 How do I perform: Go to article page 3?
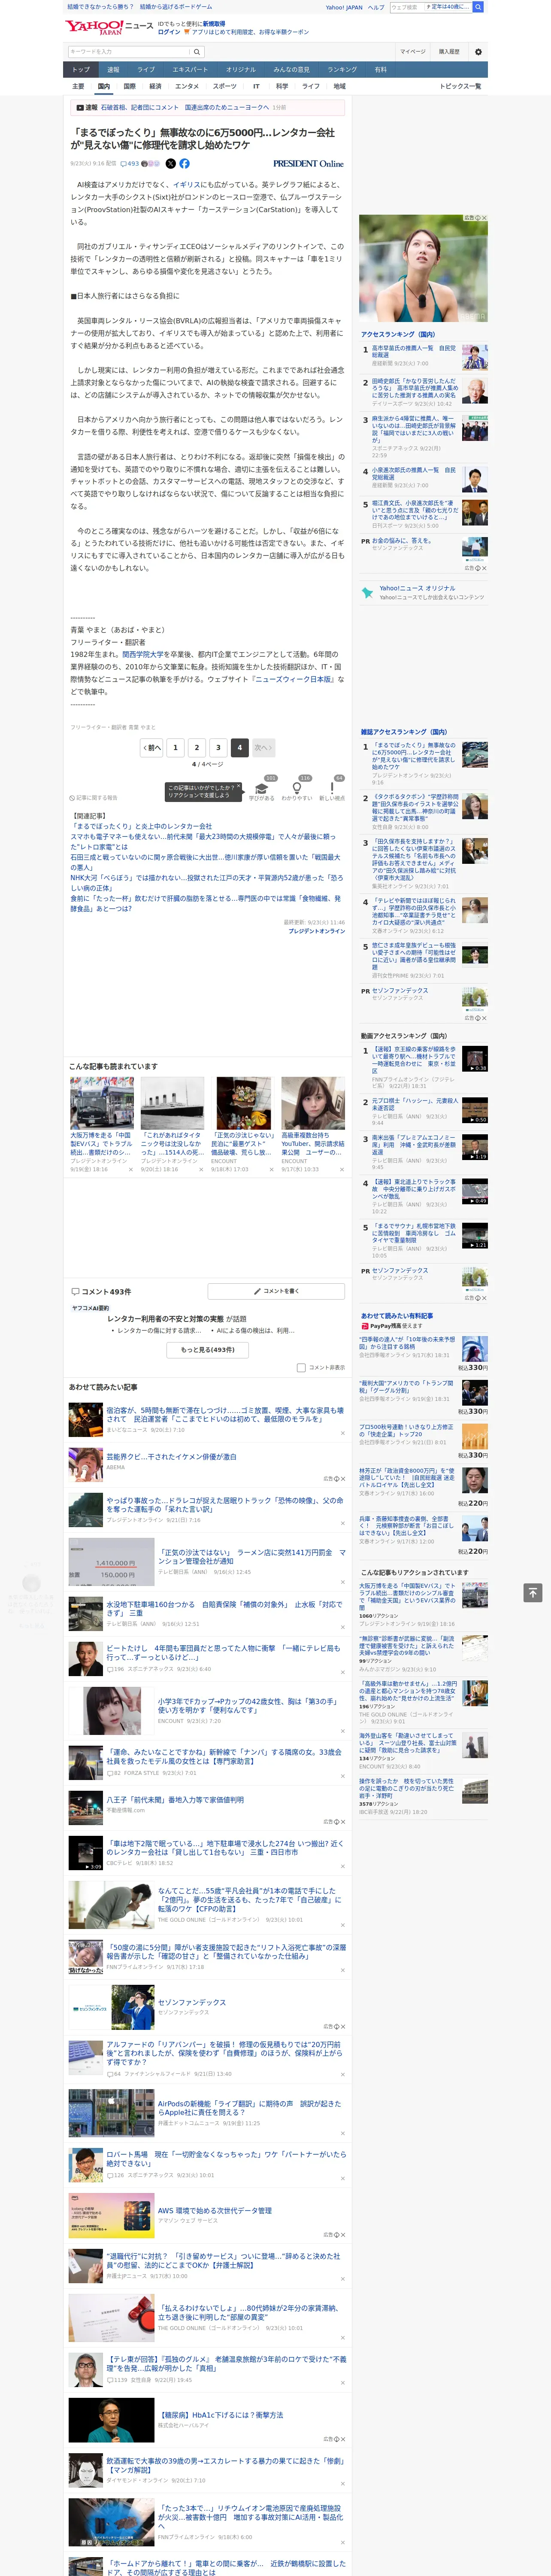click(218, 747)
